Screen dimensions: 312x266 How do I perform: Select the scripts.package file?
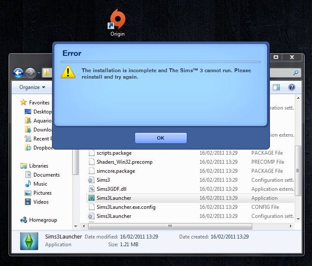(114, 153)
